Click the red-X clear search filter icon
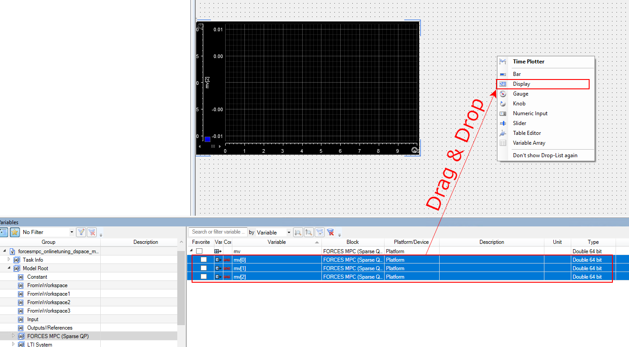Screen dimensions: 629x347 click(x=330, y=232)
